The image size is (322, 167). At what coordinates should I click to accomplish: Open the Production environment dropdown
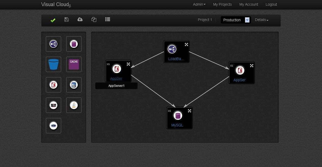(236, 20)
